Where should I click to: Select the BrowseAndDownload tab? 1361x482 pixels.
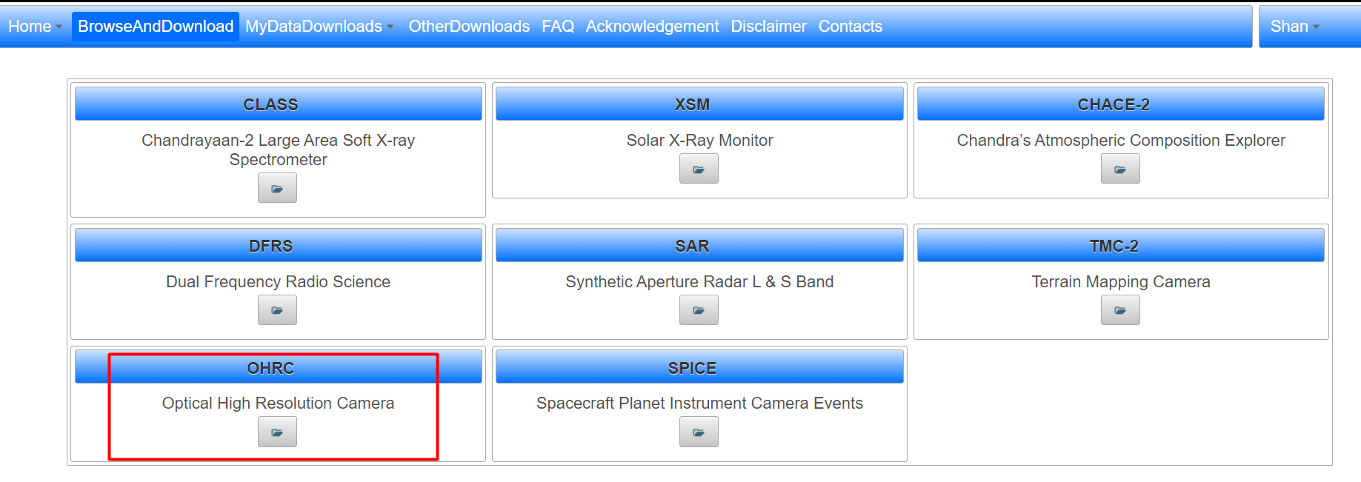156,27
